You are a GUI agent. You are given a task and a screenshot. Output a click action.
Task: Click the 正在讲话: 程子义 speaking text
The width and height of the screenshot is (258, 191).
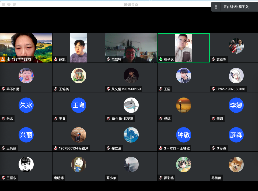click(x=236, y=7)
